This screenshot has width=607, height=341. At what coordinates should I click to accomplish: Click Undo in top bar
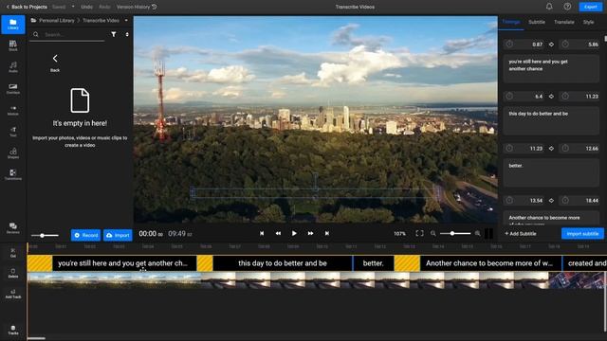[86, 7]
